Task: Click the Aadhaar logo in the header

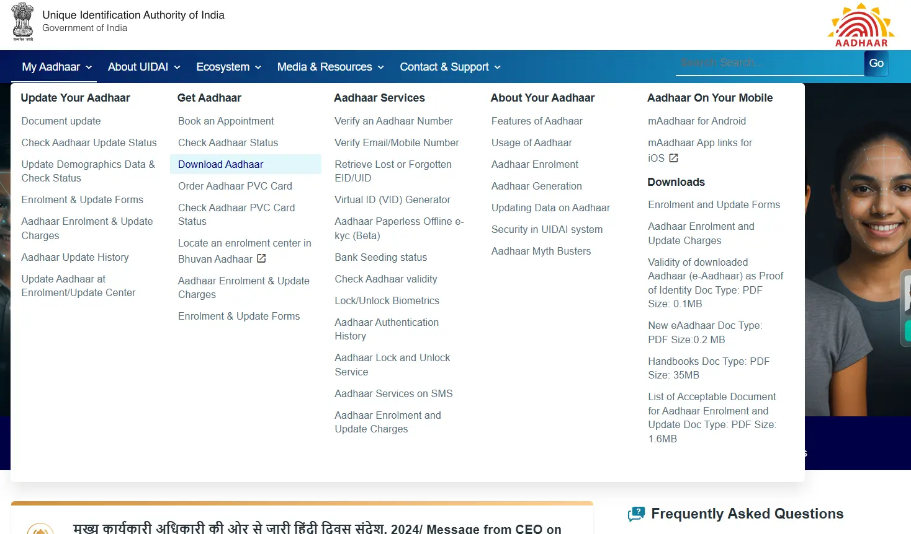Action: pyautogui.click(x=861, y=25)
